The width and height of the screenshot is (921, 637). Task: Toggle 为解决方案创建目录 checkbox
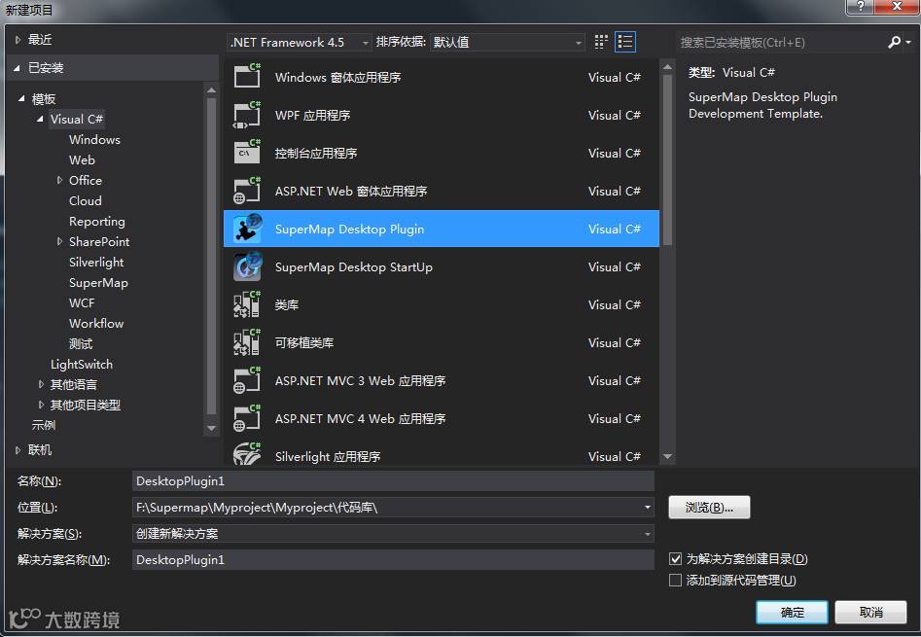676,559
